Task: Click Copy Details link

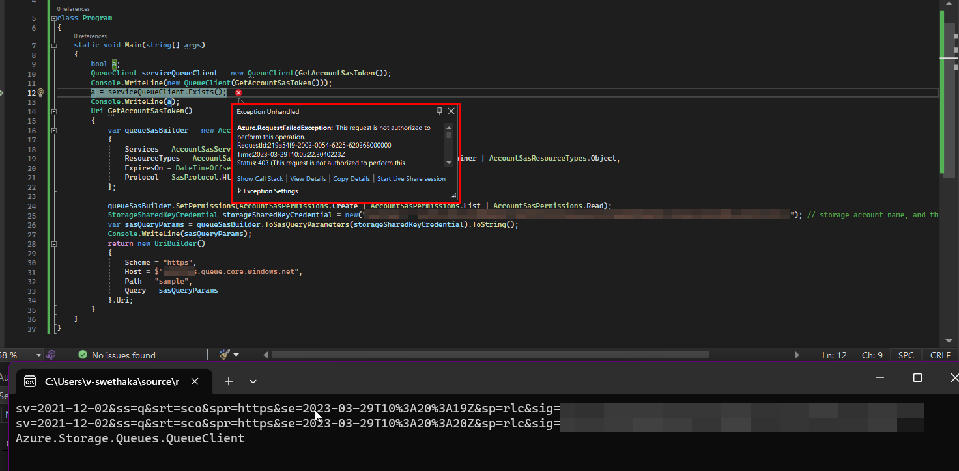Action: coord(352,179)
